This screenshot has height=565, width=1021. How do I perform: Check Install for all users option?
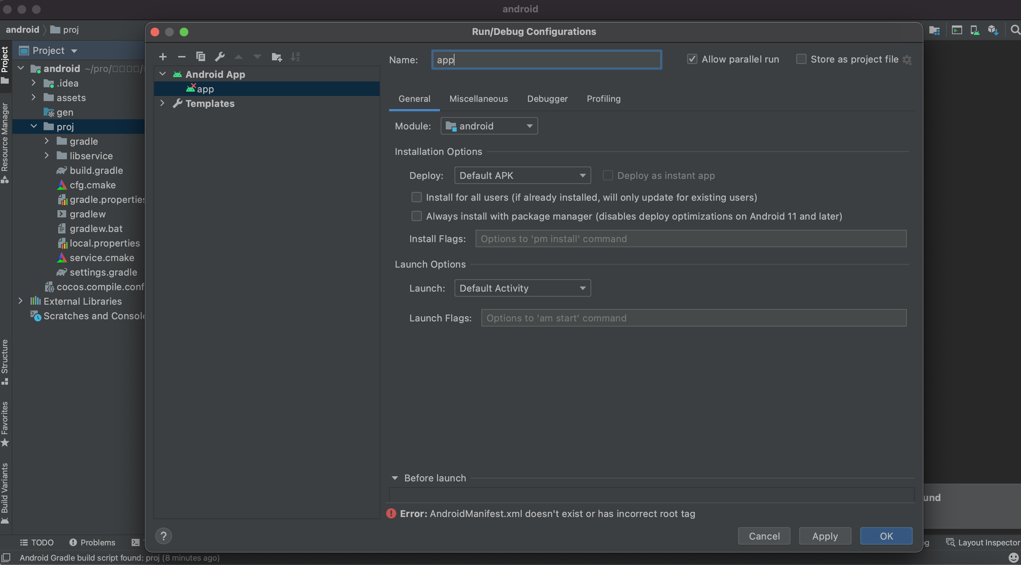pos(416,197)
